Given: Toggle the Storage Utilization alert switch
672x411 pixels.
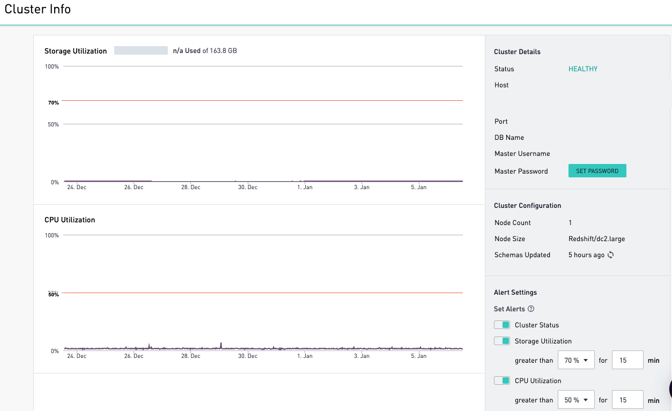Looking at the screenshot, I should tap(502, 341).
